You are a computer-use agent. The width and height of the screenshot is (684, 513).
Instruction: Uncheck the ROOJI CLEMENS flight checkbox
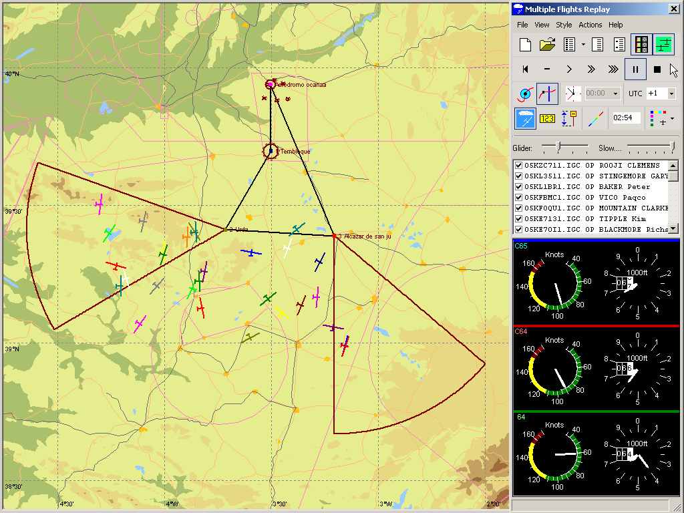(518, 166)
